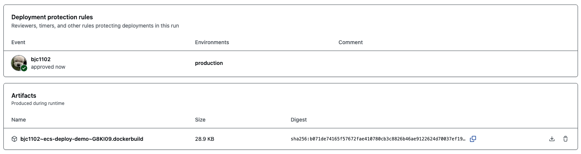Click the Environments column header
Viewport: 581px width, 154px height.
tap(212, 42)
